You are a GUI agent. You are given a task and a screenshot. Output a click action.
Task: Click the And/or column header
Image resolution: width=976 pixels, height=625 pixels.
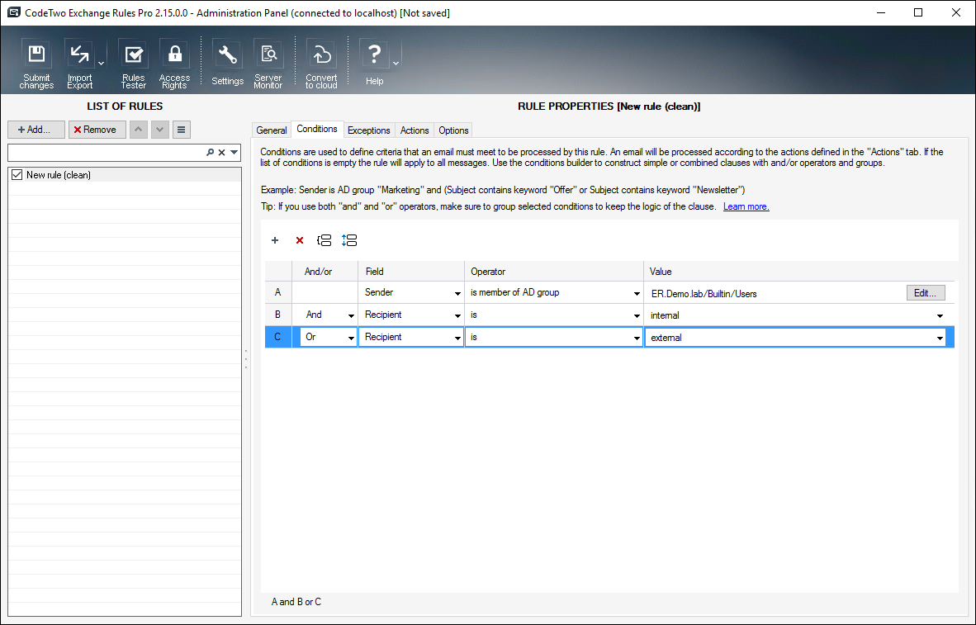tap(325, 272)
